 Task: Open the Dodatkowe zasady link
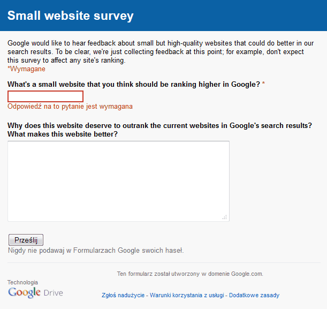click(x=254, y=295)
